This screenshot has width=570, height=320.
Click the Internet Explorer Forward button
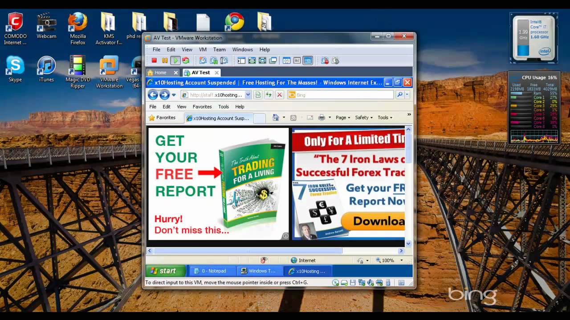164,95
